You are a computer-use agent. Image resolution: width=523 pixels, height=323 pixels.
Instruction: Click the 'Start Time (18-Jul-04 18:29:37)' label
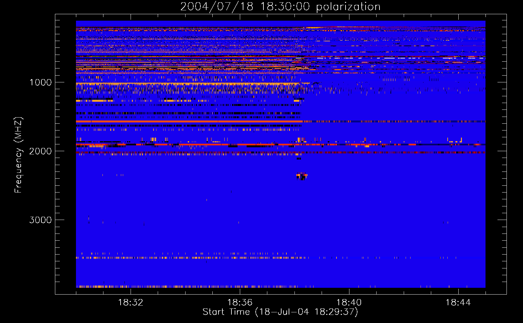click(x=280, y=312)
